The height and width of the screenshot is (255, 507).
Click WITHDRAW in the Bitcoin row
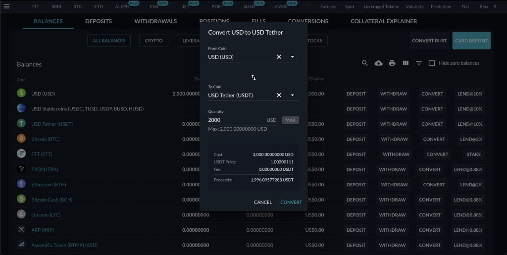(395, 139)
